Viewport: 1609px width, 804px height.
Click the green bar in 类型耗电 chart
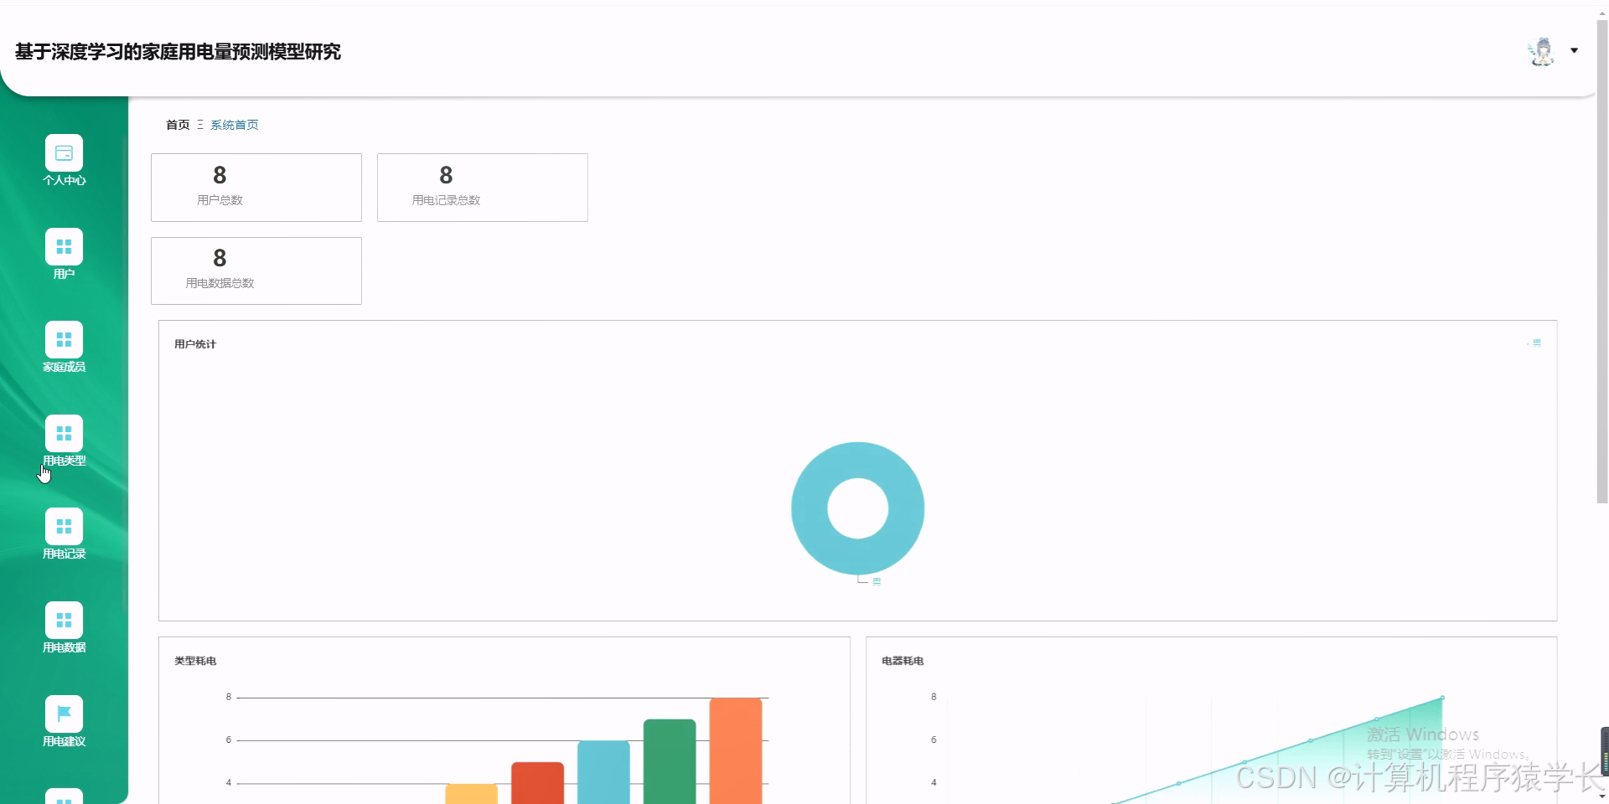point(670,761)
